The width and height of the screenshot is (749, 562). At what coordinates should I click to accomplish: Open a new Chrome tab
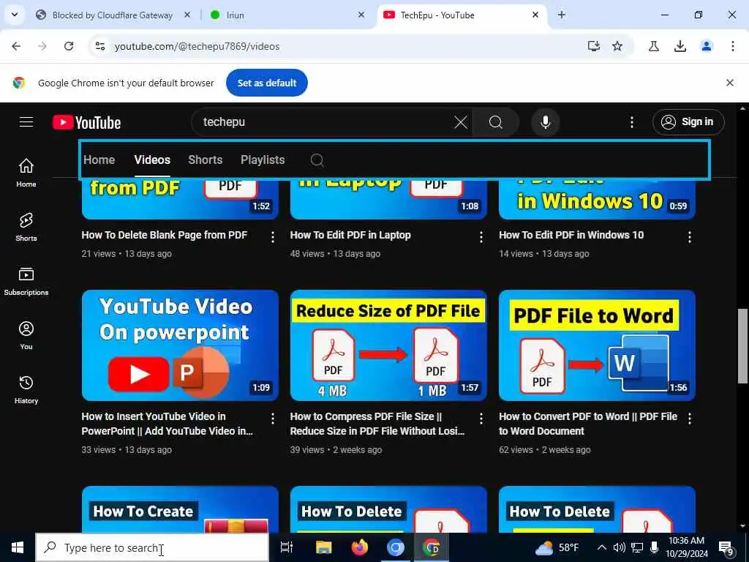click(x=561, y=15)
